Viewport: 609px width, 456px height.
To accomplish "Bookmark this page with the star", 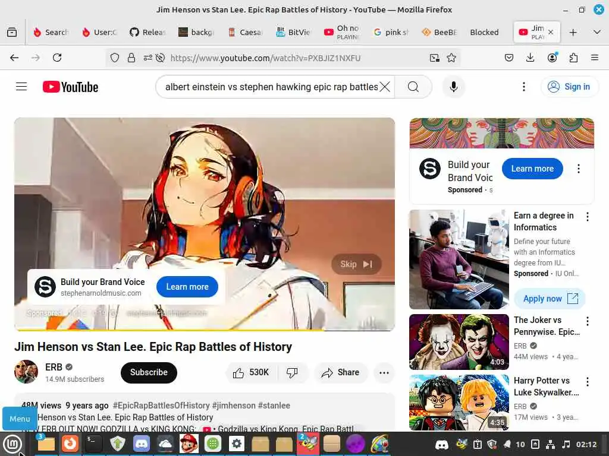I will 451,58.
